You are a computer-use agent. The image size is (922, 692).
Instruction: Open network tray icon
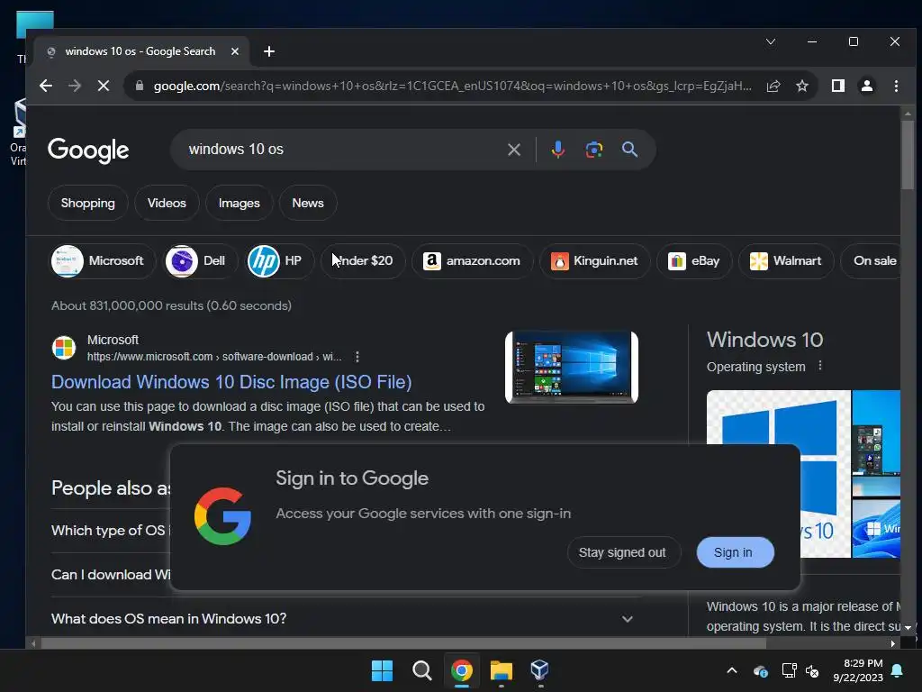(789, 670)
